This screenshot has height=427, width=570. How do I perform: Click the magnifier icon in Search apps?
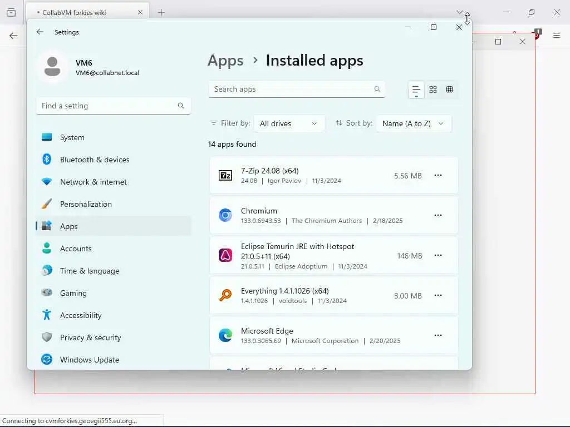point(377,89)
